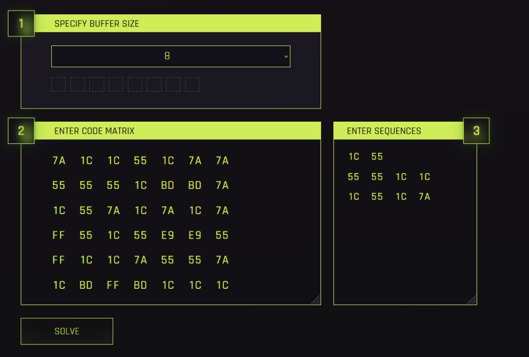Viewport: 529px width, 357px height.
Task: Click the step 1 number badge
Action: [x=21, y=23]
